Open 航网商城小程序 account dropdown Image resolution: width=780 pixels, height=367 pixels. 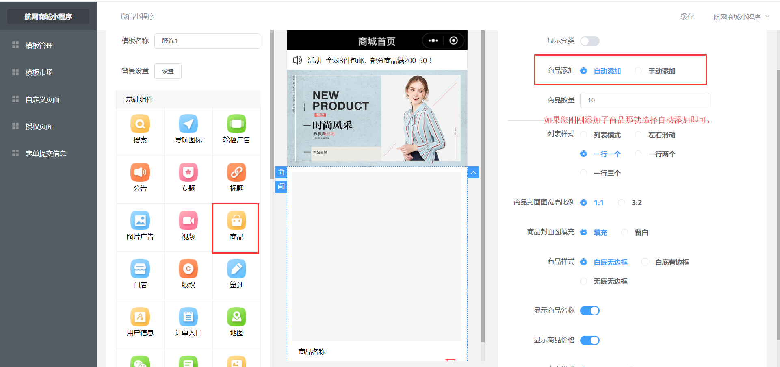click(741, 17)
